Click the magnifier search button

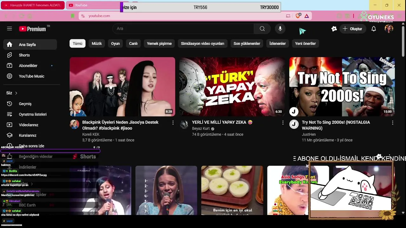click(262, 29)
